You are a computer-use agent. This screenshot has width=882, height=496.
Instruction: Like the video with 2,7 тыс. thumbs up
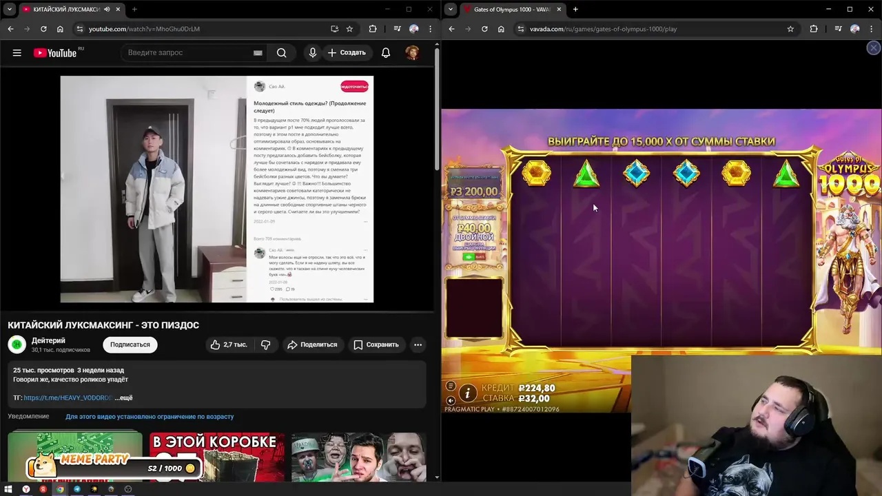click(229, 344)
